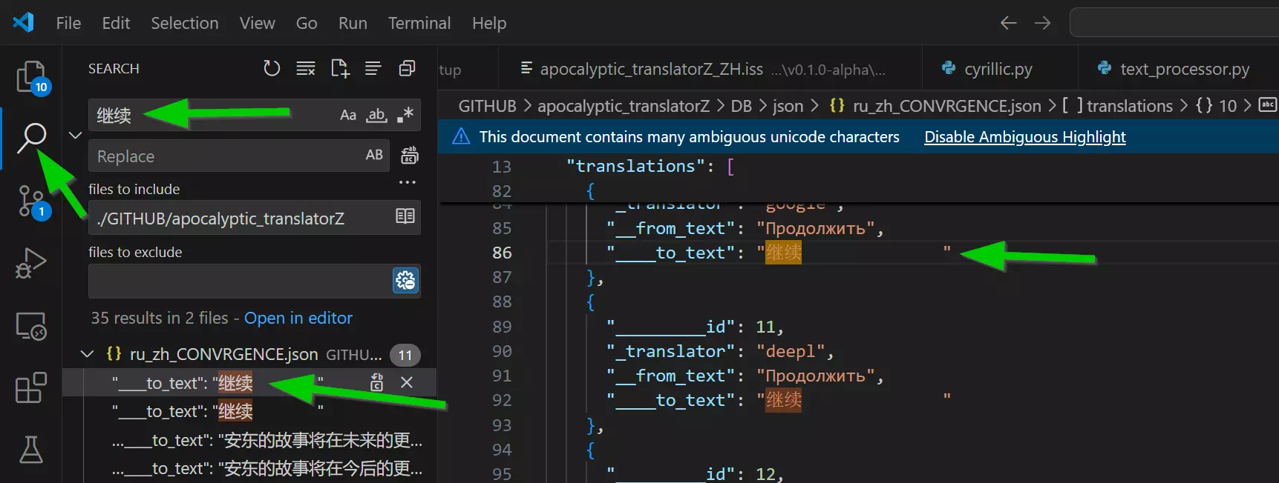This screenshot has height=483, width=1279.
Task: Clear search results icon
Action: [306, 69]
